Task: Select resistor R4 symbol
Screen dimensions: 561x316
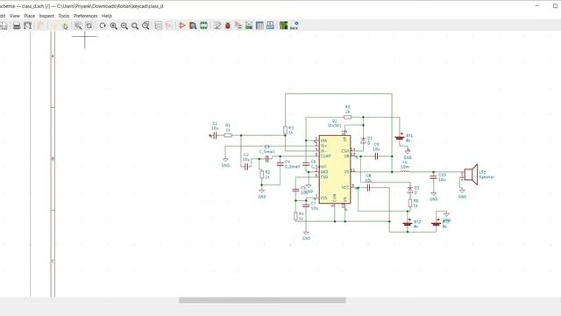Action: pyautogui.click(x=295, y=217)
